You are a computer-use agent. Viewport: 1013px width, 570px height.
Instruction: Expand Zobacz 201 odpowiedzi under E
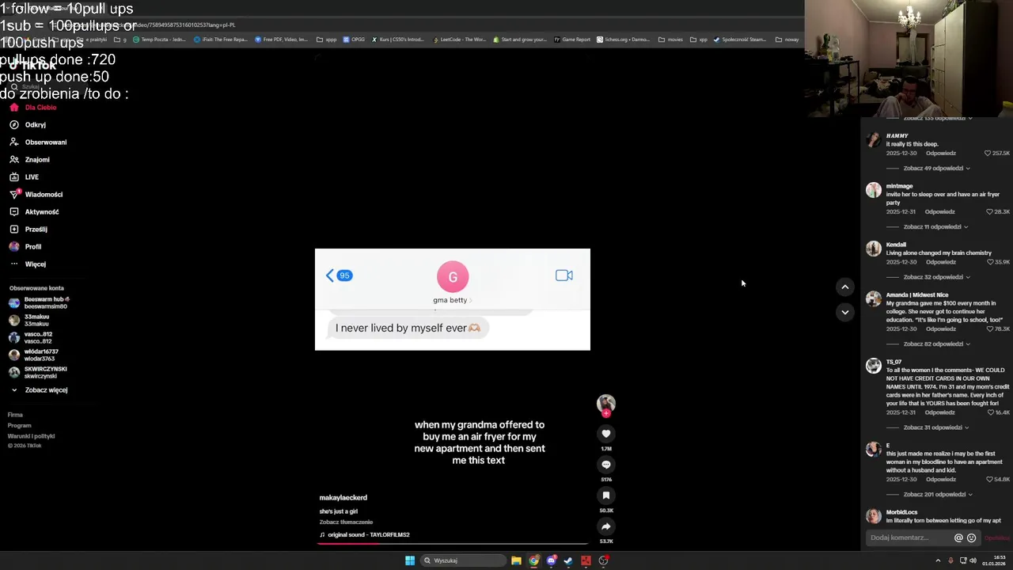click(x=937, y=495)
